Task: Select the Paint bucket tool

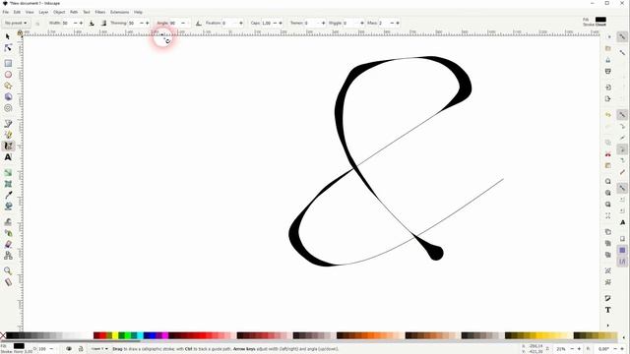Action: tap(8, 206)
